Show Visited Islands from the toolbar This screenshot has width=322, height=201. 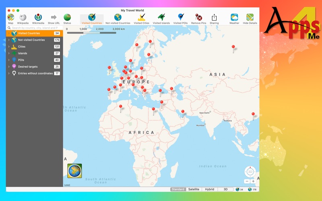(161, 19)
